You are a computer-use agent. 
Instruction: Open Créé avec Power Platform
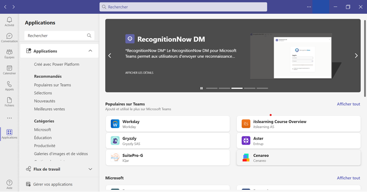(x=57, y=65)
